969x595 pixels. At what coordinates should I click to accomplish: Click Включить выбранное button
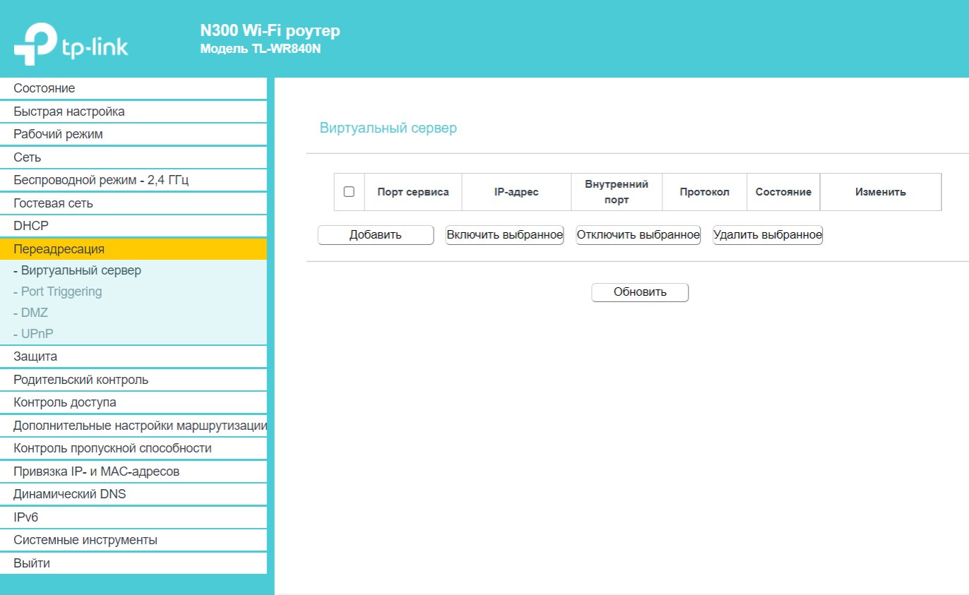click(504, 235)
